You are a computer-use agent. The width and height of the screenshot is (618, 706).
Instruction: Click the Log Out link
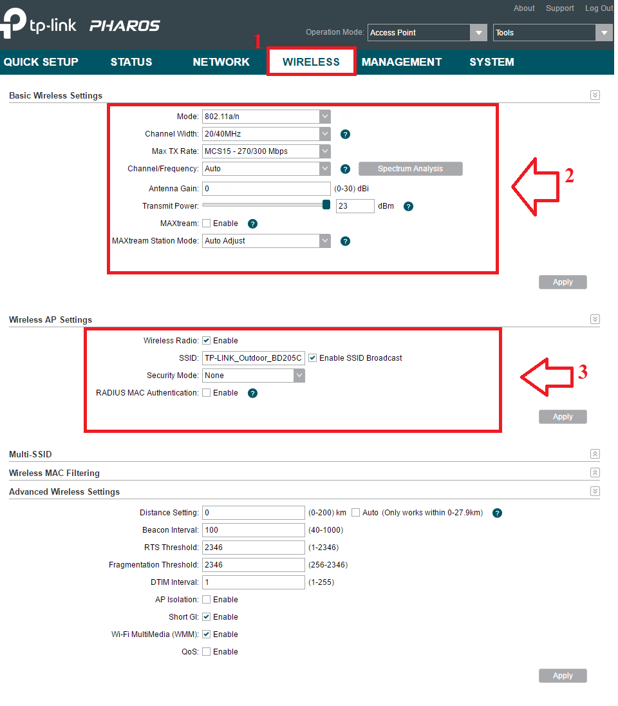598,8
